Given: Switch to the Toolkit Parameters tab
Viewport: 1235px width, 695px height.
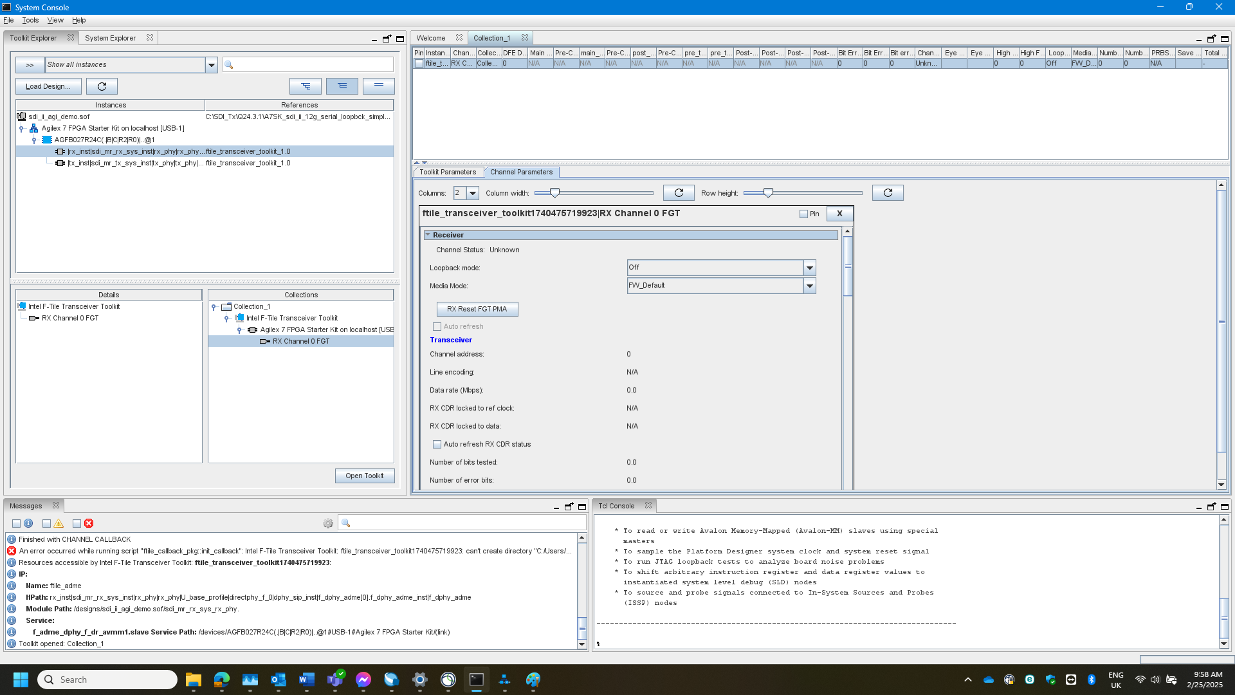Looking at the screenshot, I should tap(448, 172).
